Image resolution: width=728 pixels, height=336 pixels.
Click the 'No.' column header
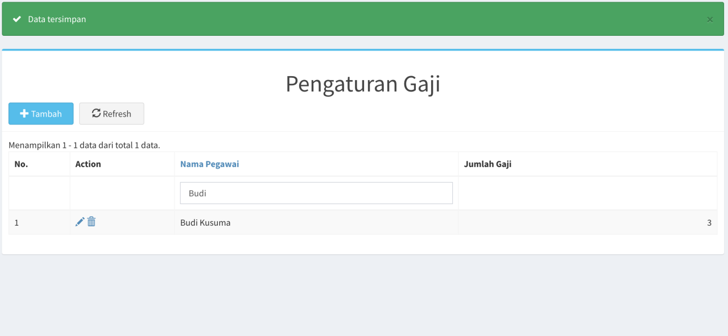point(21,164)
